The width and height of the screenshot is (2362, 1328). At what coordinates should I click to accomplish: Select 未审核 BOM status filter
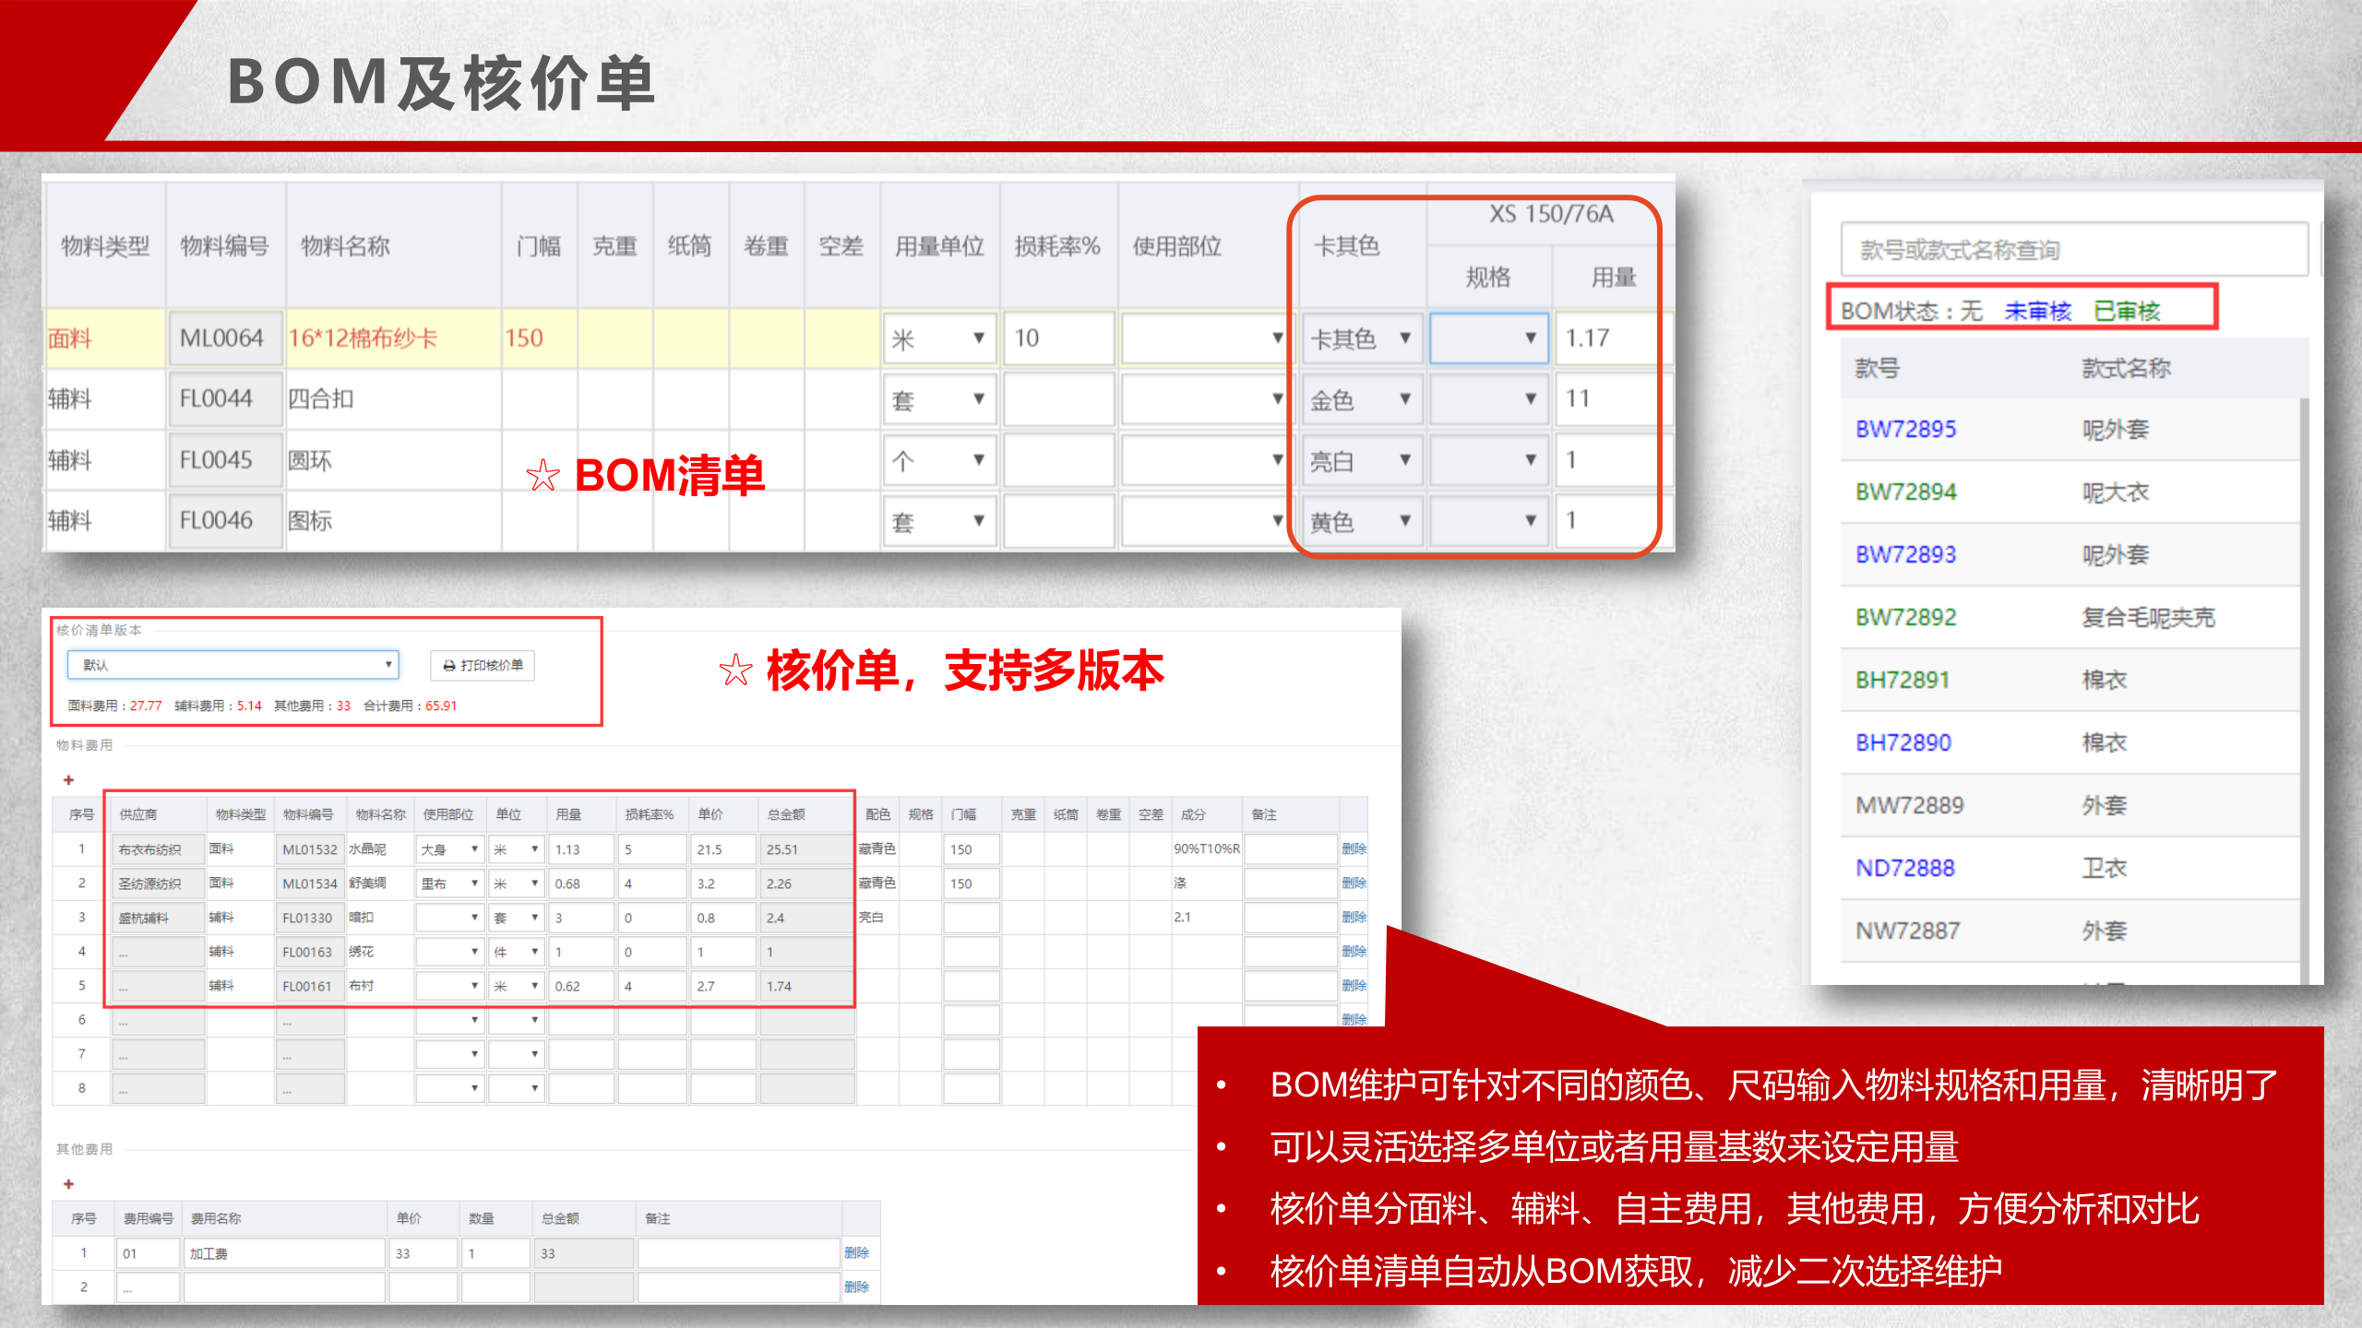click(x=2038, y=312)
